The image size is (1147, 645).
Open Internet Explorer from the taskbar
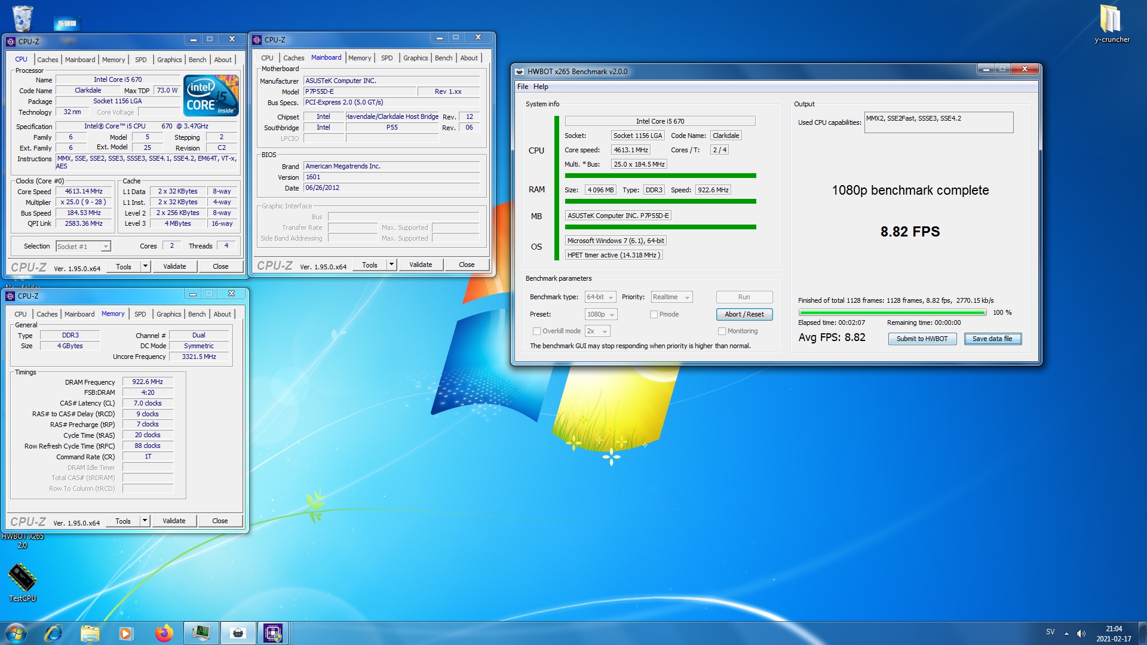pyautogui.click(x=53, y=633)
